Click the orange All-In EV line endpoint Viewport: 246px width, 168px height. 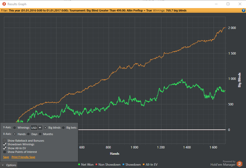click(x=225, y=27)
